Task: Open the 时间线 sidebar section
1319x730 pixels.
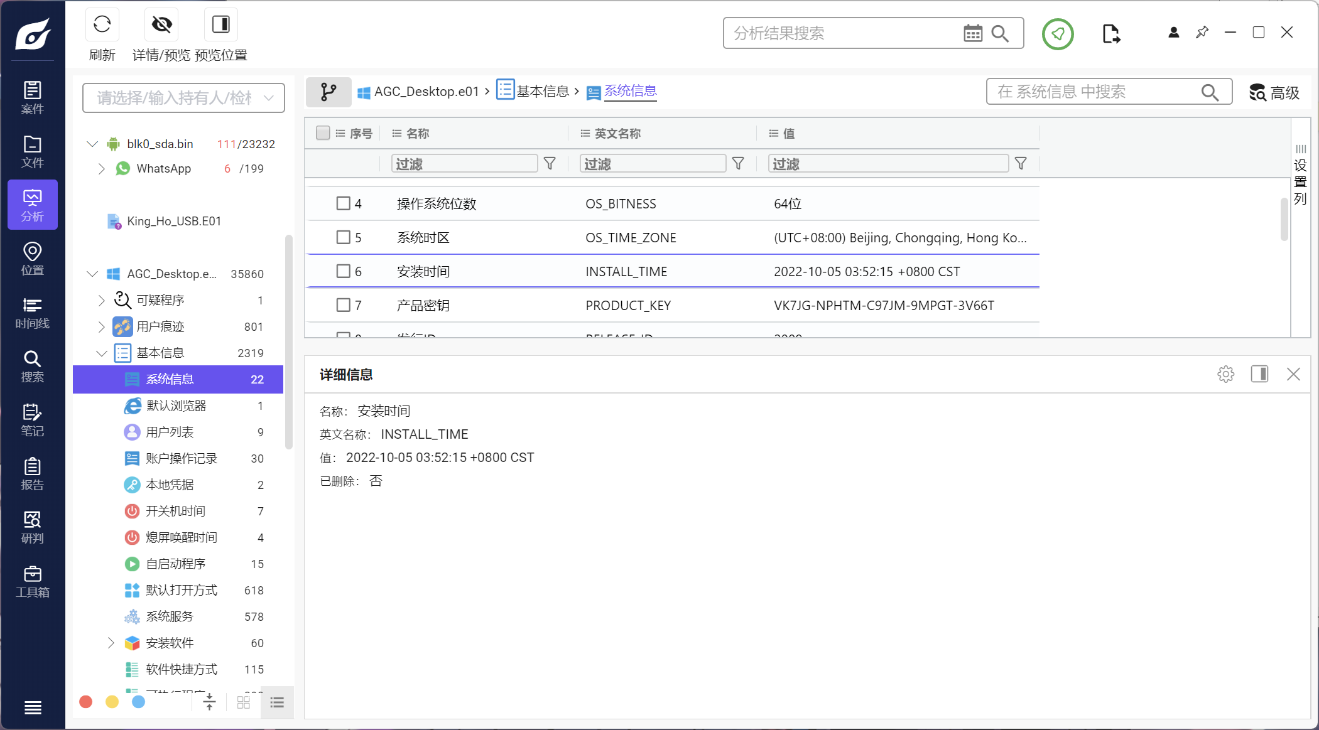Action: (33, 313)
